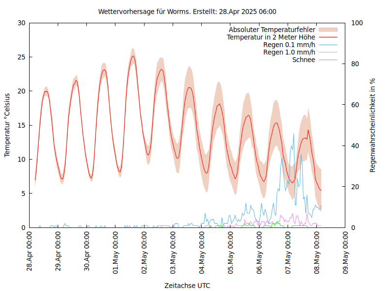Click the 60 tick on rain probability axis

point(355,105)
